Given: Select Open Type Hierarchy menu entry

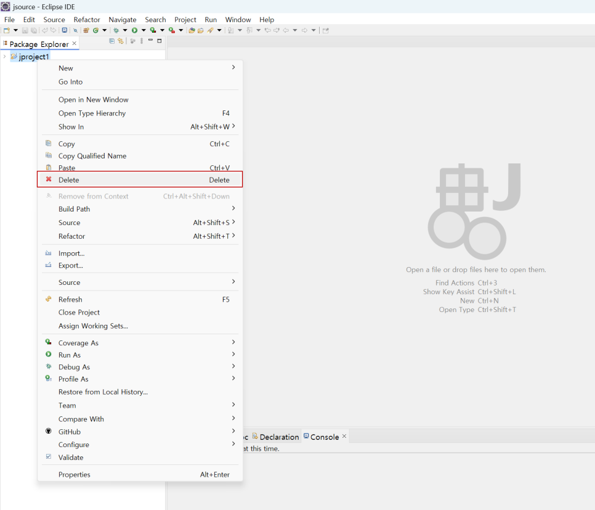Looking at the screenshot, I should click(x=140, y=113).
